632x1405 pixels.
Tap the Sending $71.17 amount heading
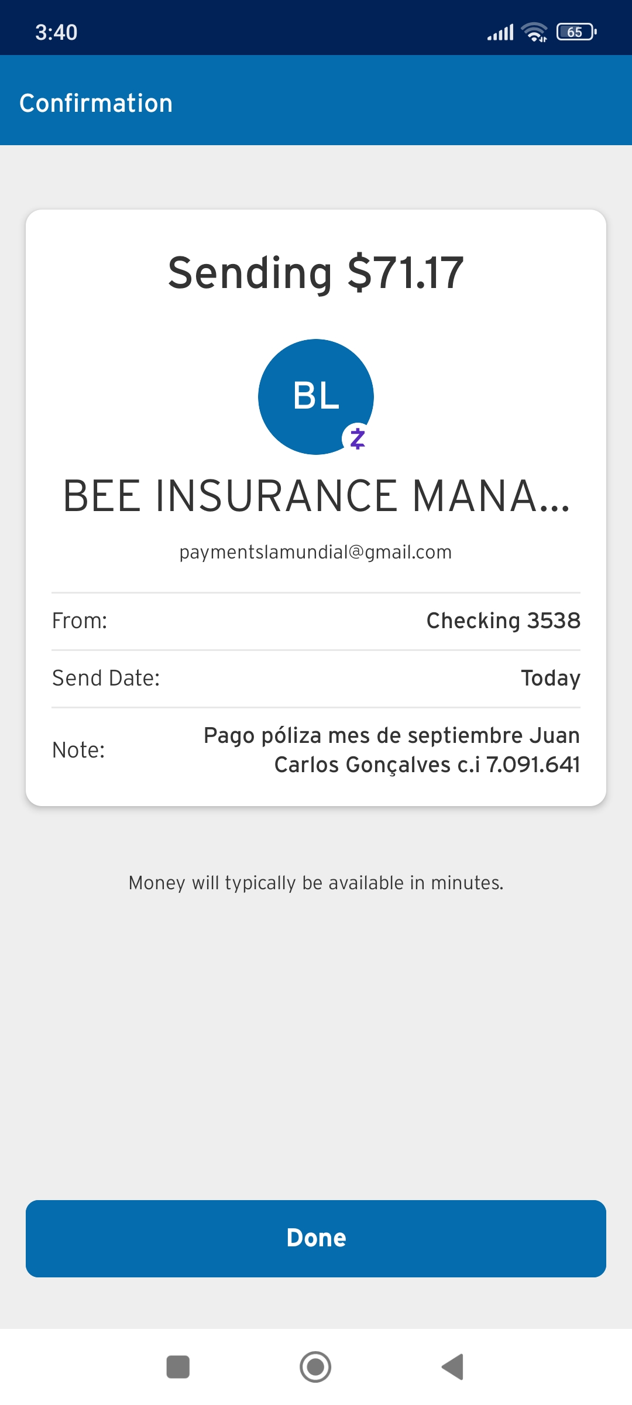coord(315,273)
